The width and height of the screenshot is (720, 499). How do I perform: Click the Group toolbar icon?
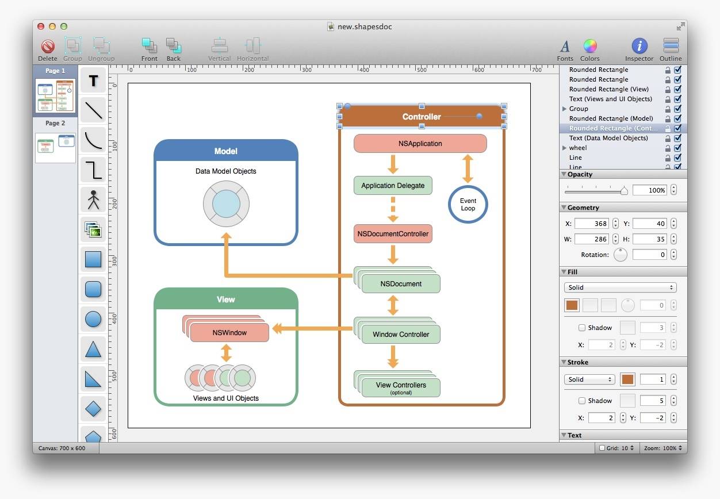tap(72, 46)
